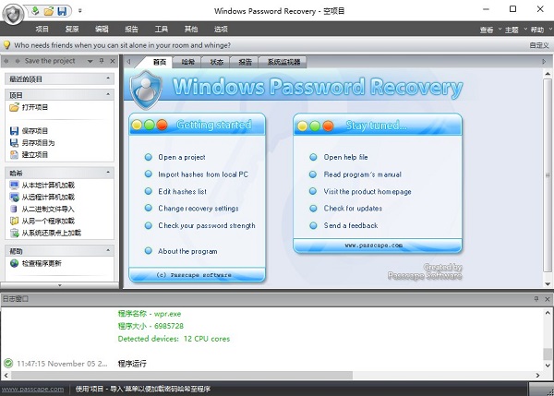Click www.passcape.com link in status bar

[x=32, y=389]
